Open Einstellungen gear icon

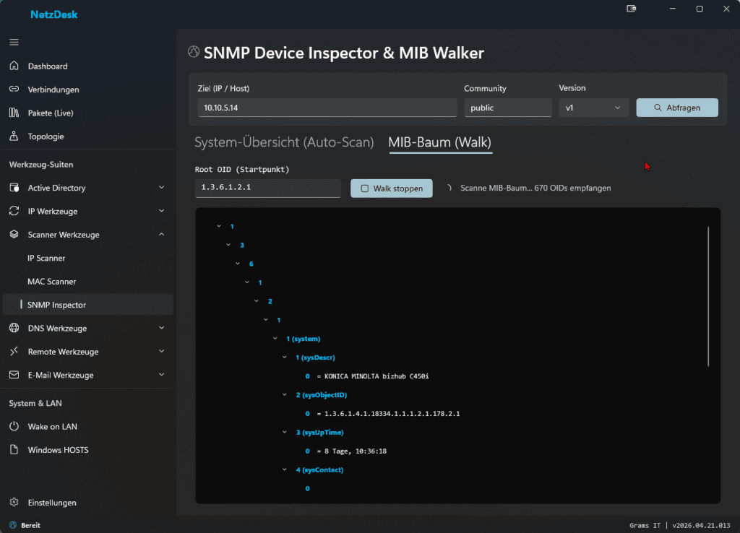click(x=14, y=503)
